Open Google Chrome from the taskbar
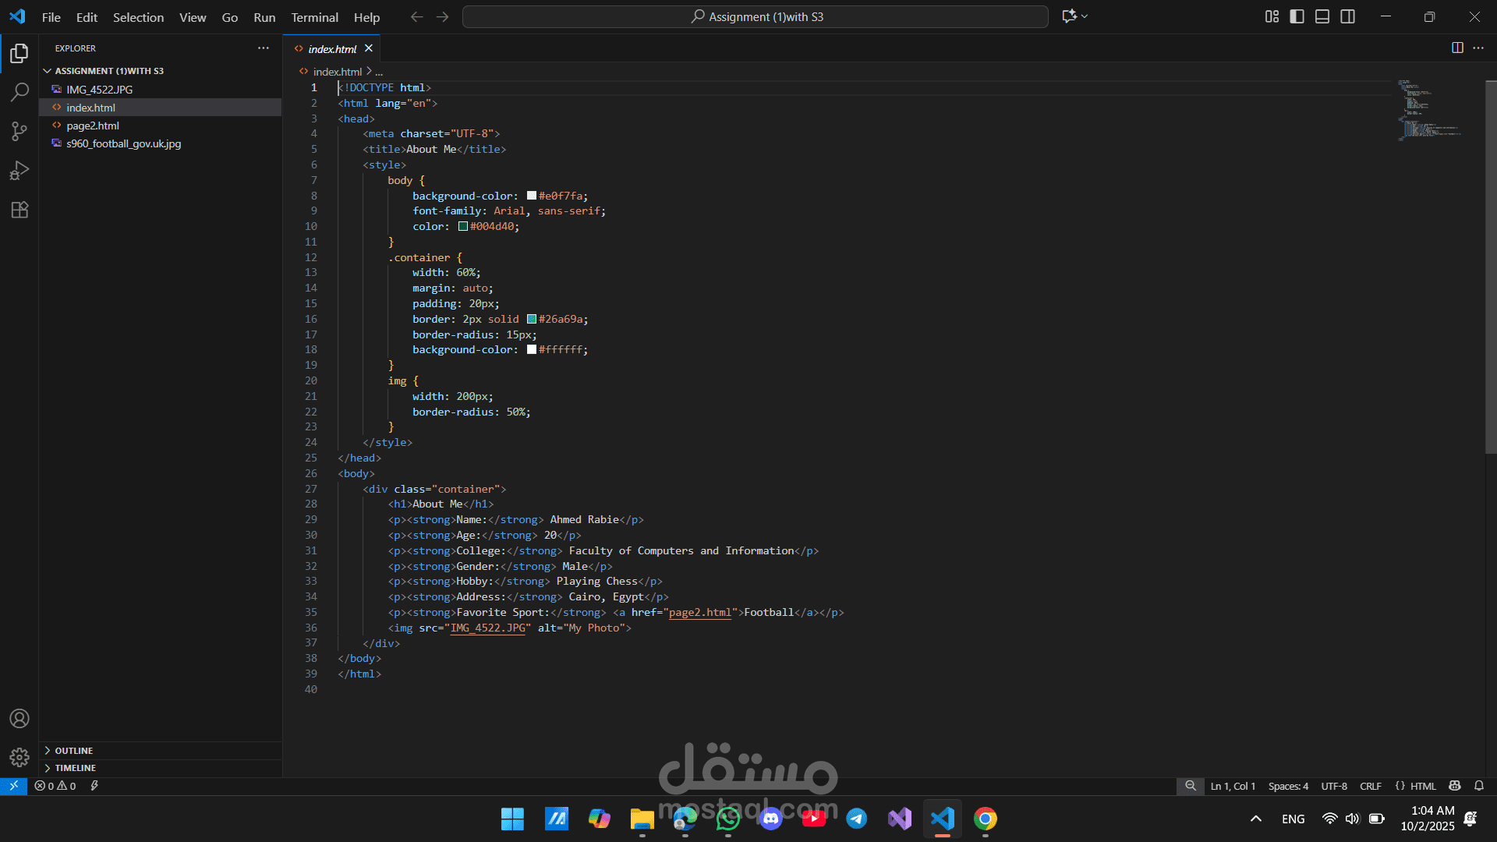 click(x=985, y=819)
